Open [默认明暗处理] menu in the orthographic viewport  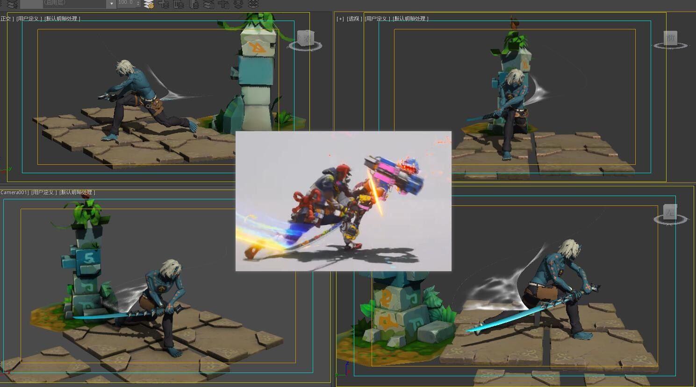click(63, 19)
